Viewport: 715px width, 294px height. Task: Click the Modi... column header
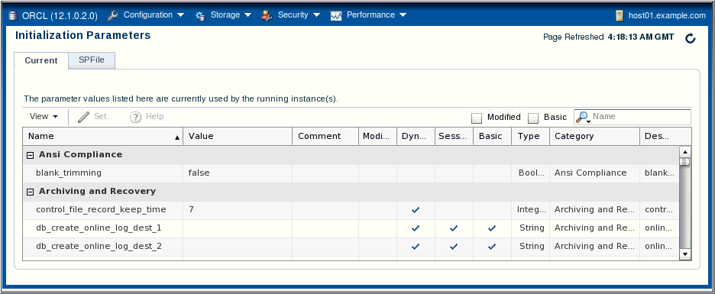click(x=377, y=136)
